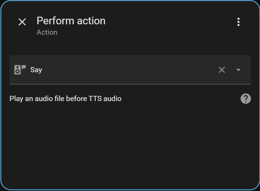Screen dimensions: 260x191
Task: Click the 'Action' subtitle text
Action: pyautogui.click(x=47, y=32)
